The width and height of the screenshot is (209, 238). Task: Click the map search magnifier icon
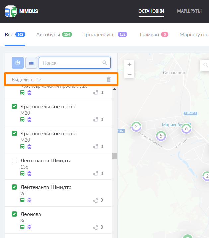206,65
